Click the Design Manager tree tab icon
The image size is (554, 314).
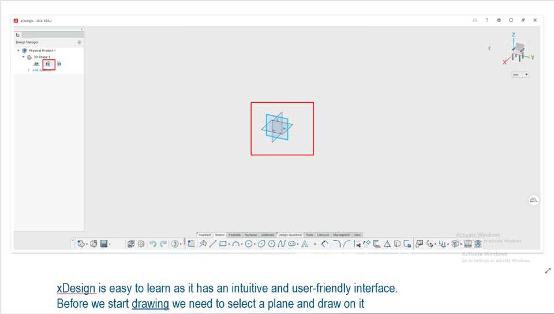[18, 35]
